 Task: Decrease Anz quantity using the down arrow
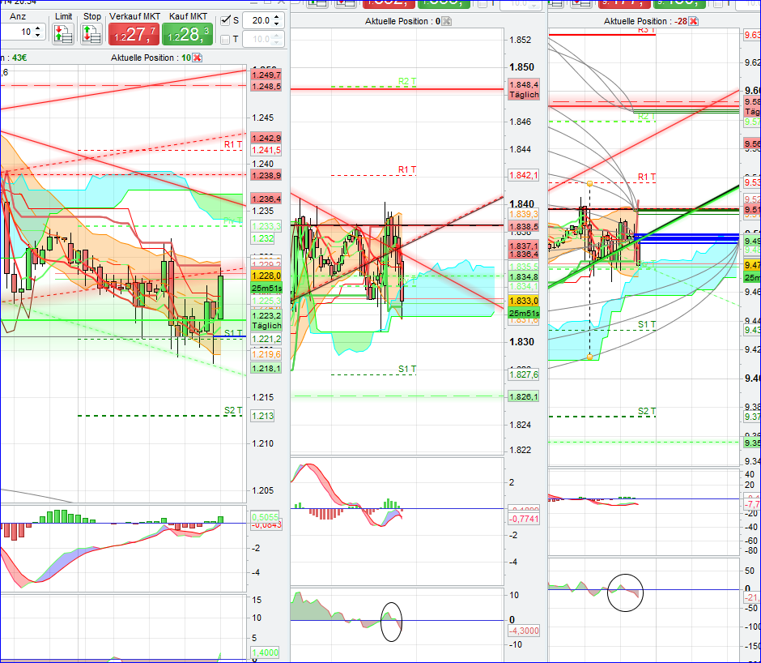pos(37,35)
